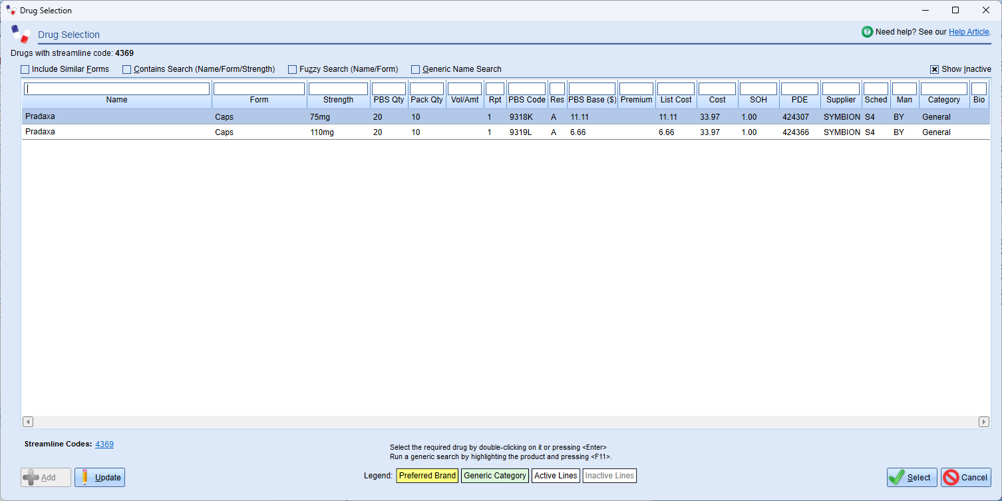Click the Select button
The height and width of the screenshot is (501, 1002).
[x=912, y=477]
